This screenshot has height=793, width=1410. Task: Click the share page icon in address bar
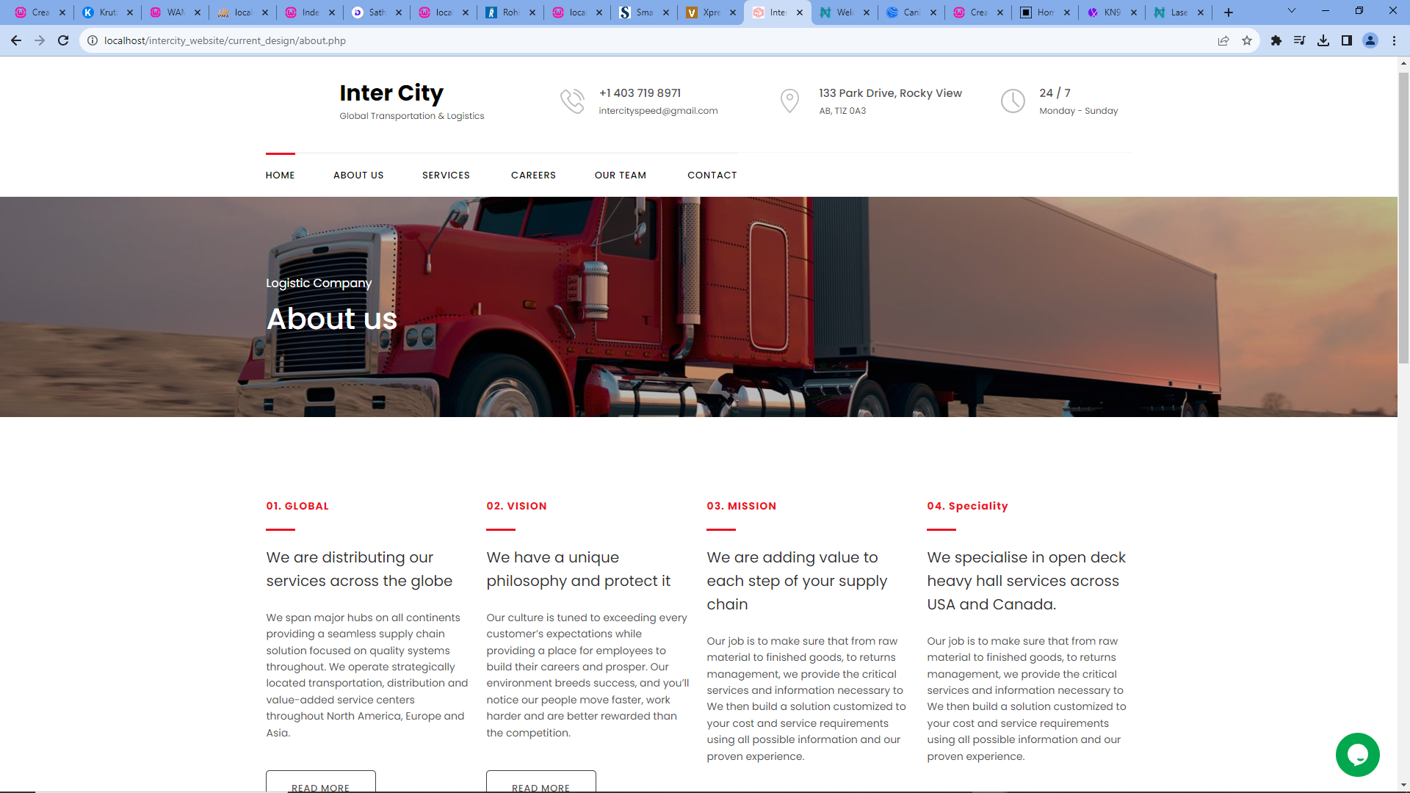[x=1223, y=40]
